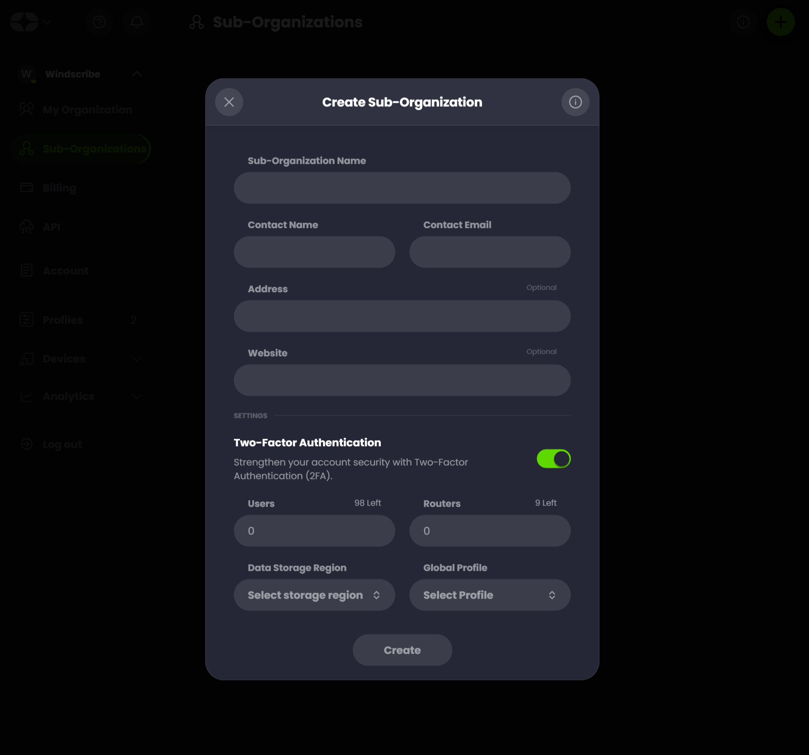Click the info icon in dialog header
809x755 pixels.
575,102
